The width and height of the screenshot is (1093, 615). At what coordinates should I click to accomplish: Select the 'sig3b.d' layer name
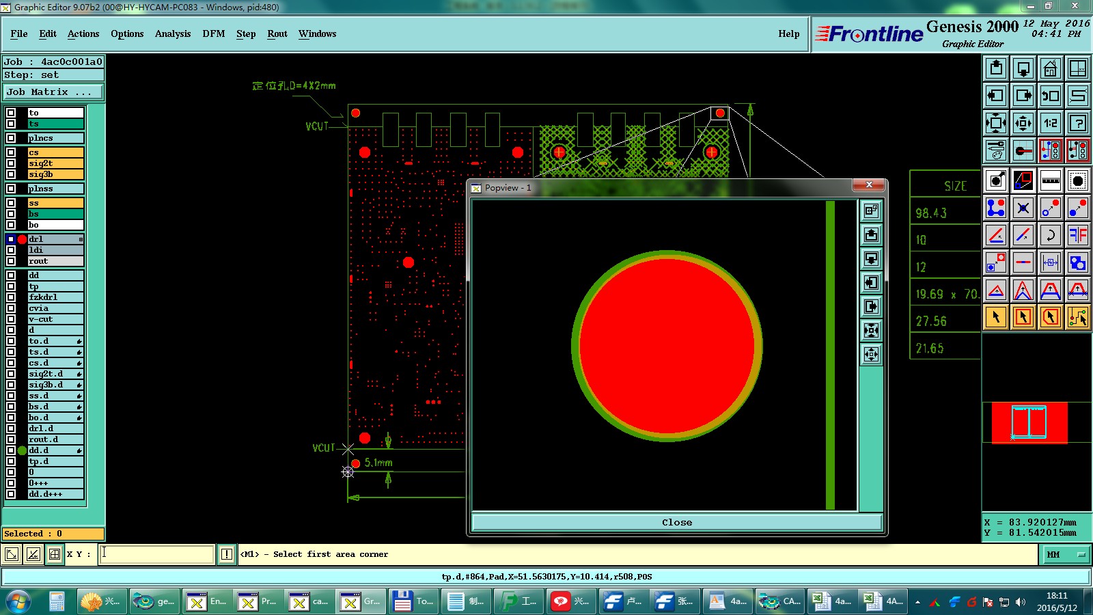(55, 385)
